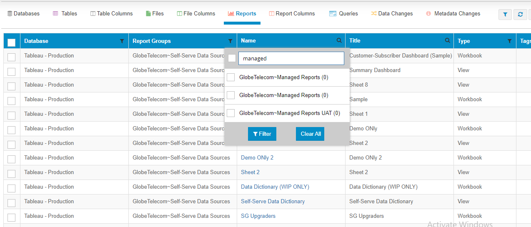Go to the Data Changes tab

coord(392,14)
